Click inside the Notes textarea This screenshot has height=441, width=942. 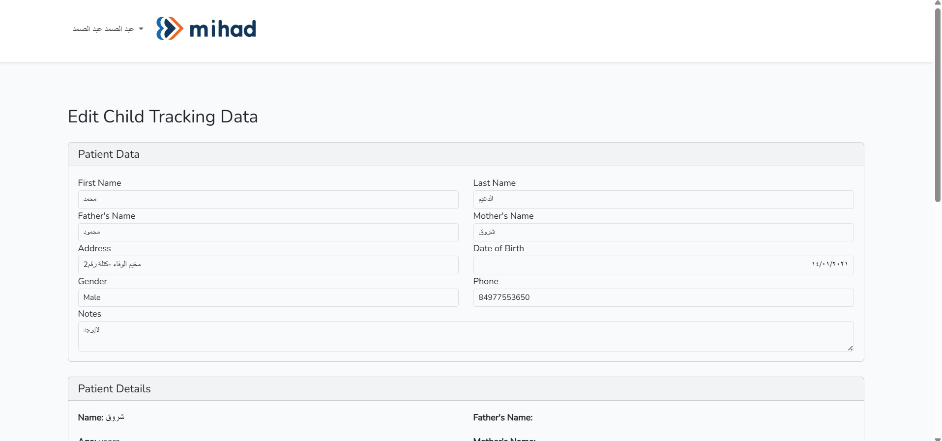466,336
